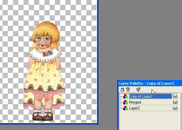Click the Create Layer icon in the Layer Palette
Viewport: 182px width, 130px height.
point(122,89)
